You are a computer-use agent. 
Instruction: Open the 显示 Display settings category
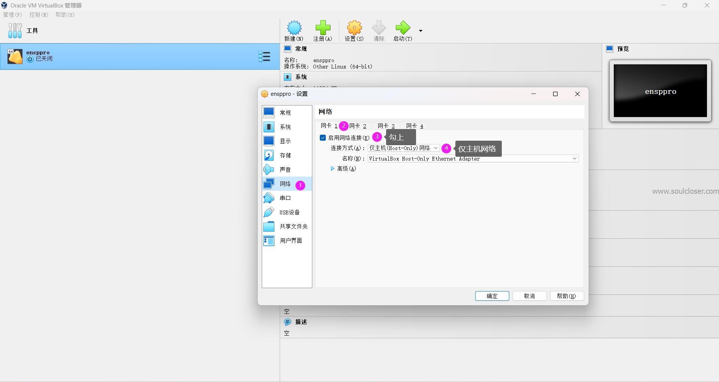click(x=287, y=141)
